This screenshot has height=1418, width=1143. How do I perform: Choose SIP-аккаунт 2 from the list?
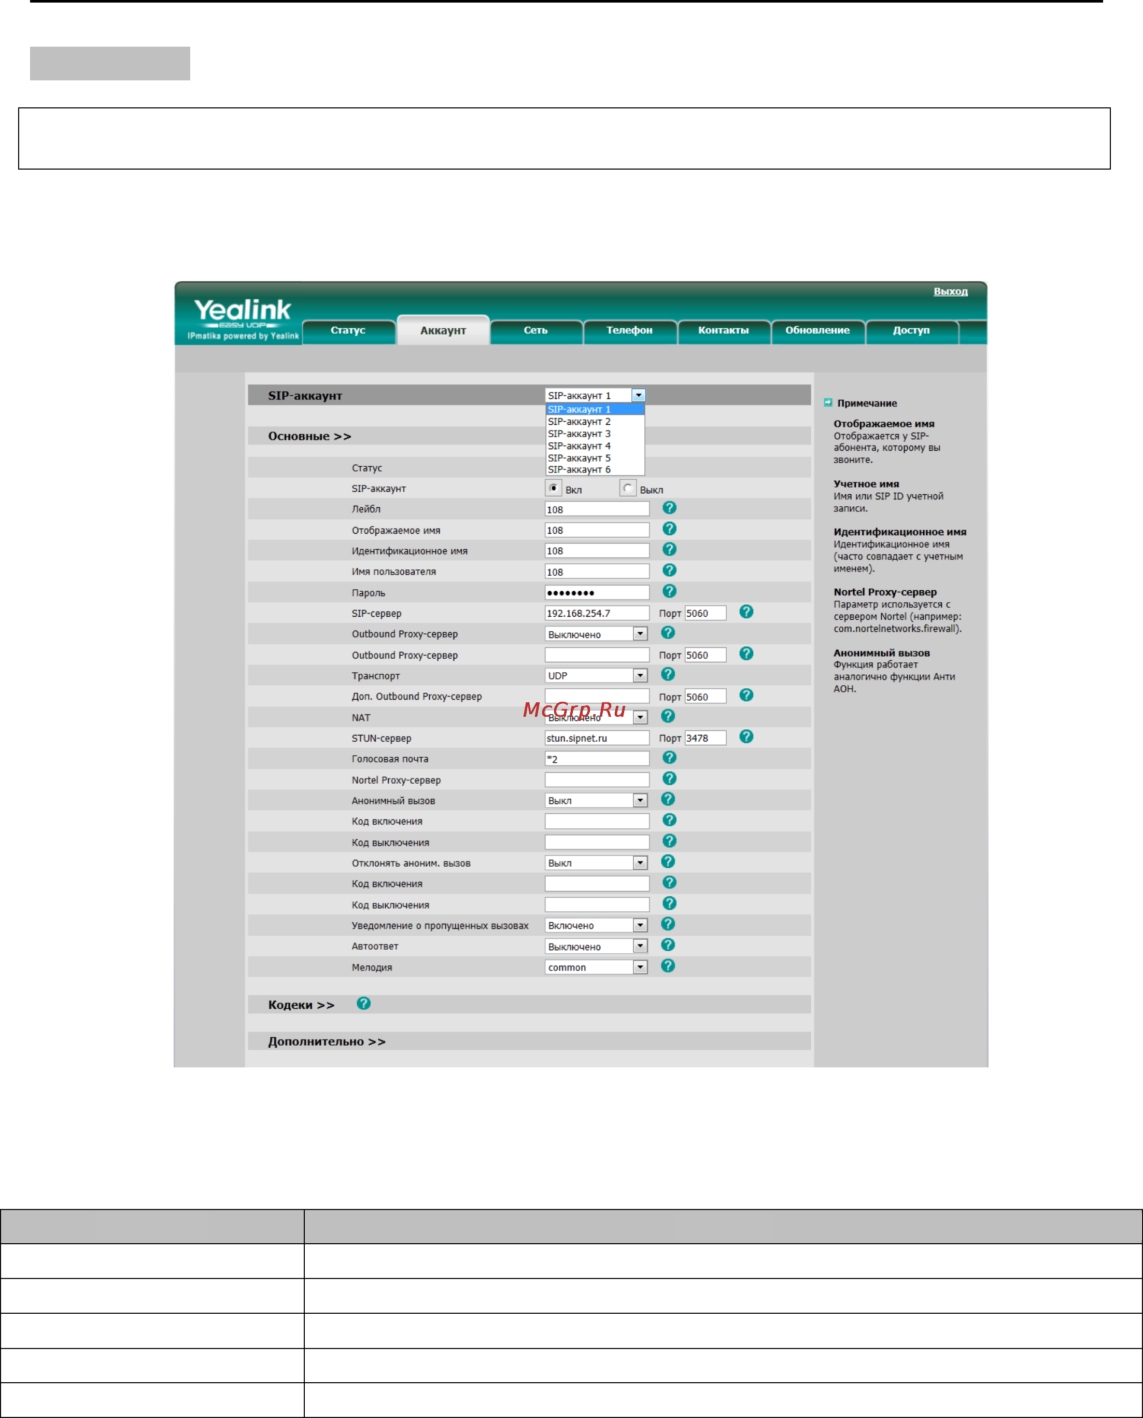595,422
